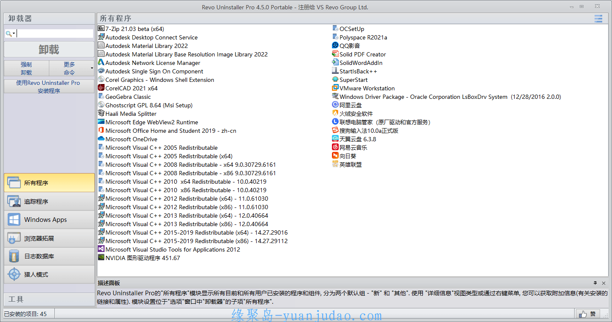The width and height of the screenshot is (612, 322).
Task: Click the SuperStart icon
Action: [335, 79]
